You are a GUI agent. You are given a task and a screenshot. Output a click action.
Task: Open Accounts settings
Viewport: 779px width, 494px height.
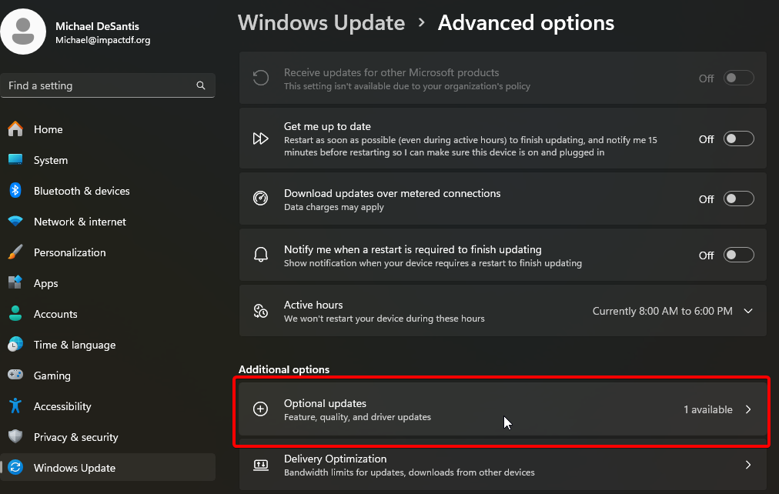point(108,314)
